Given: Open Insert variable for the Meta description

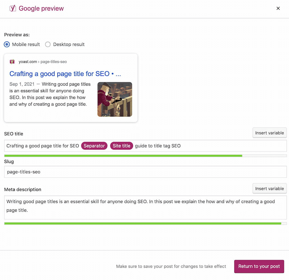Looking at the screenshot, I should [x=269, y=188].
